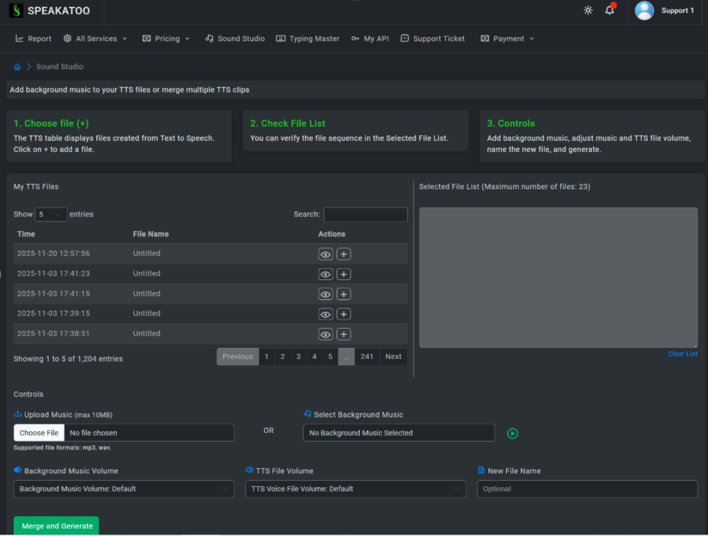708x536 pixels.
Task: Click the Clear List link
Action: click(682, 354)
